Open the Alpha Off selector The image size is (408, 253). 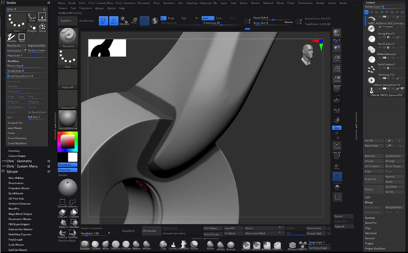click(x=68, y=79)
